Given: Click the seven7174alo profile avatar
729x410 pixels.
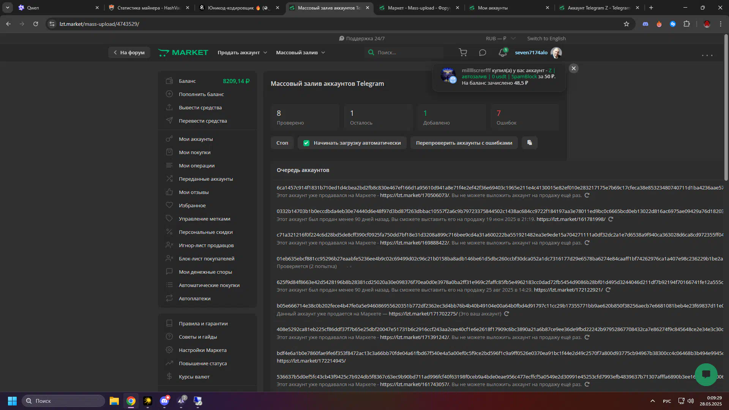Looking at the screenshot, I should tap(556, 53).
